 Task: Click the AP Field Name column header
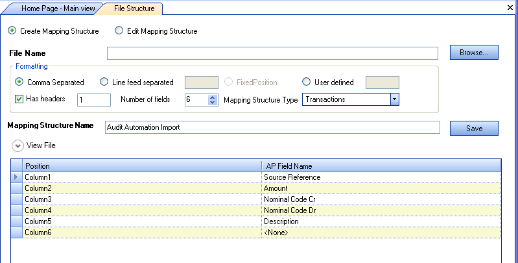tap(382, 166)
